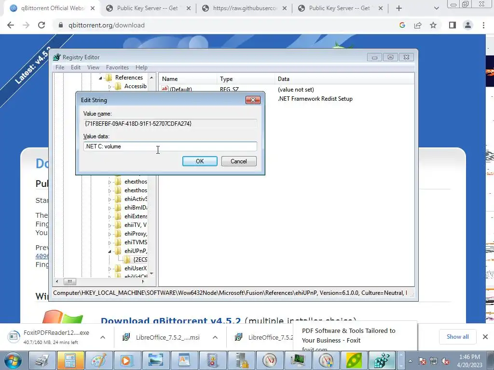This screenshot has height=370, width=494.
Task: Expand the ehiTVMS registry key
Action: (x=110, y=243)
